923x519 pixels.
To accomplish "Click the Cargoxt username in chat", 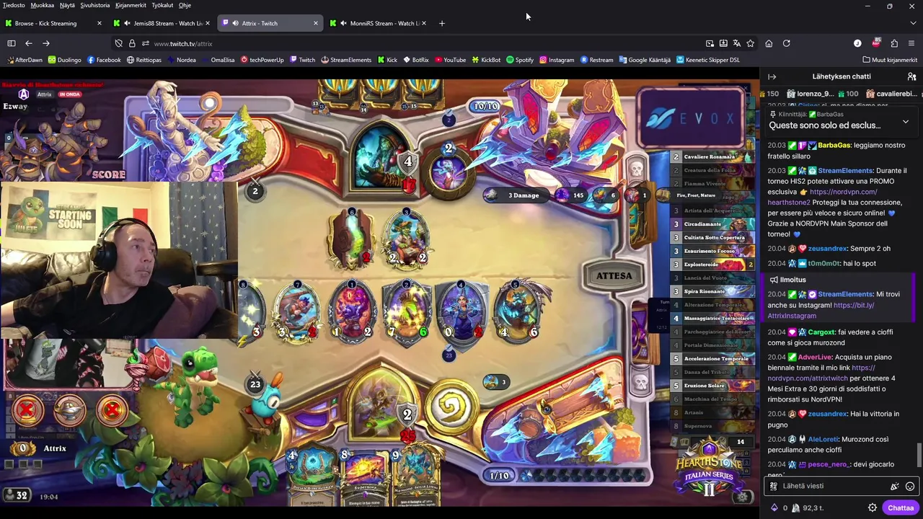I will [x=821, y=332].
